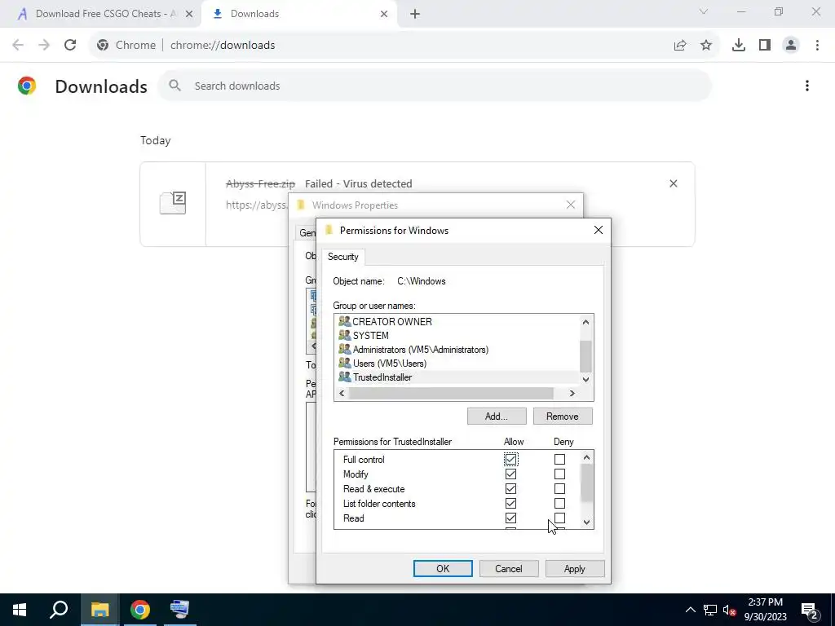Click the Chrome back navigation arrow
Image resolution: width=835 pixels, height=626 pixels.
coord(18,46)
